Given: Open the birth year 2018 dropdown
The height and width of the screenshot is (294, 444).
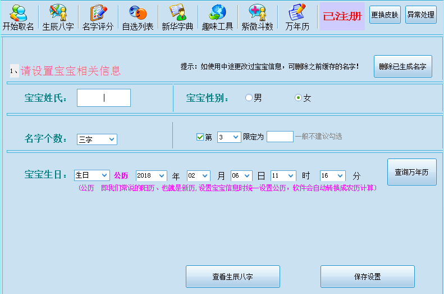Looking at the screenshot, I should 151,176.
